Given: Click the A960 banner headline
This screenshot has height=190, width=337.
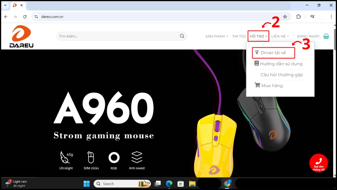Looking at the screenshot, I should [104, 109].
